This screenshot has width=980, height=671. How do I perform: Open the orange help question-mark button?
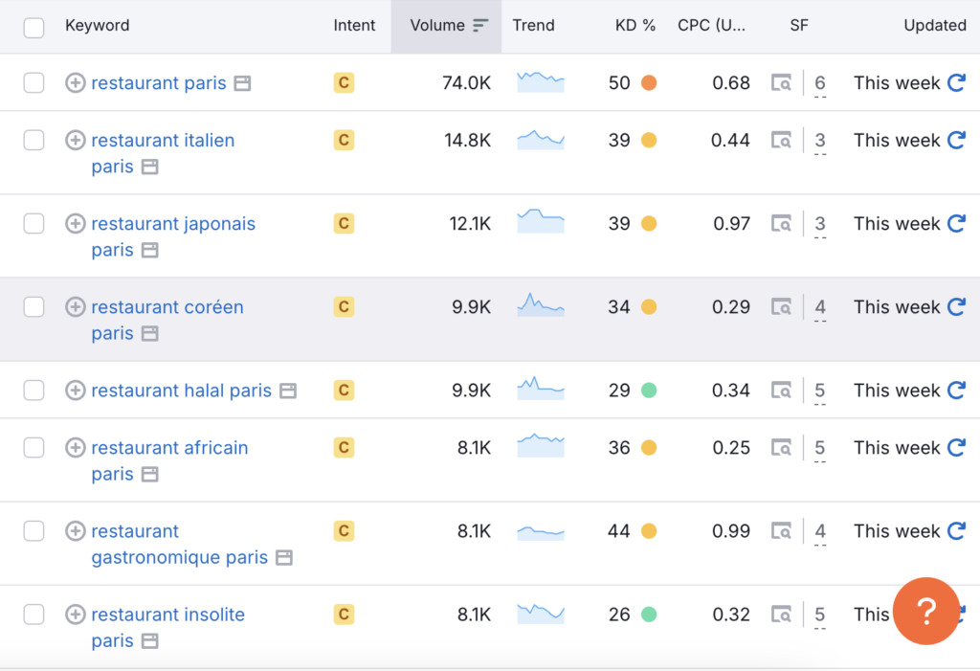click(926, 611)
